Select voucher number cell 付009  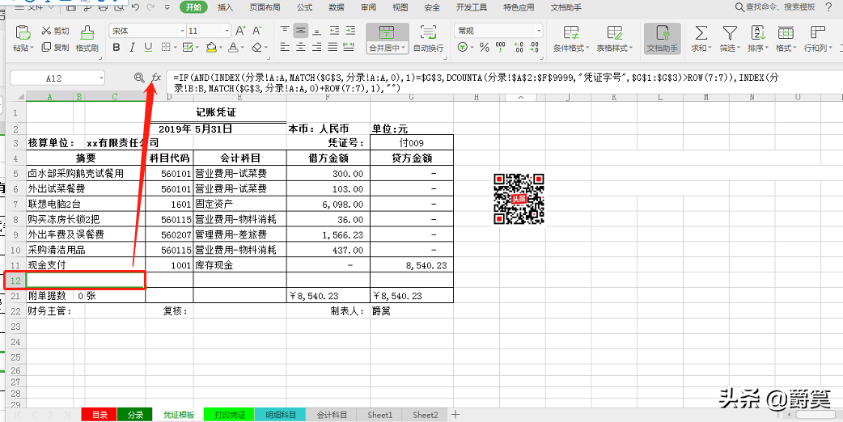(x=412, y=143)
